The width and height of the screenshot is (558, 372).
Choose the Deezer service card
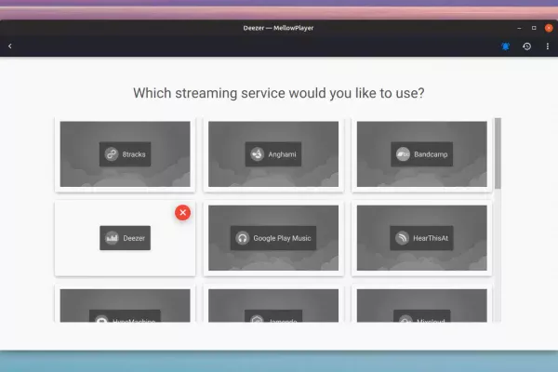point(125,238)
